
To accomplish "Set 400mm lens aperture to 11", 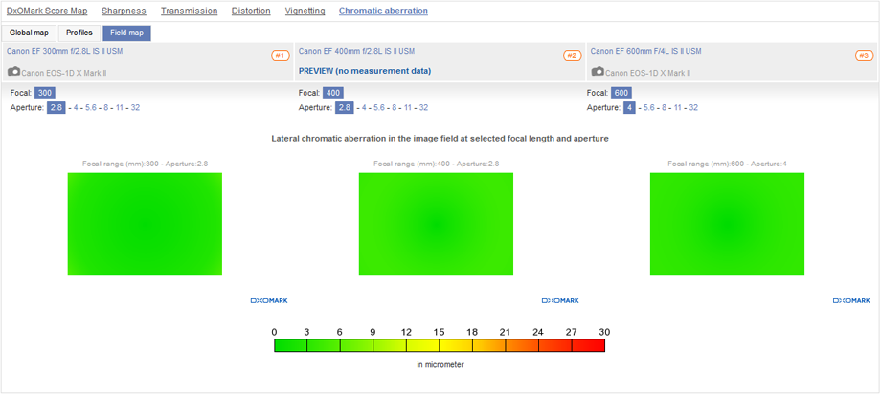I will pos(408,108).
